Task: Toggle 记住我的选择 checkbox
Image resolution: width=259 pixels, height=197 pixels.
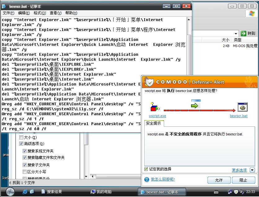Action: point(146,169)
